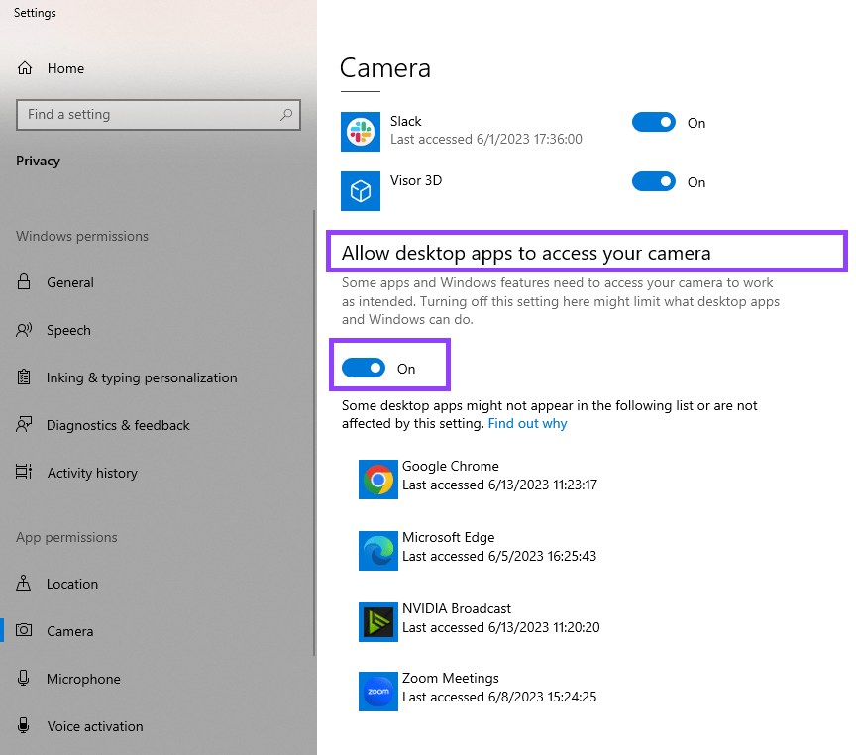The image size is (856, 755).
Task: Click the Microsoft Edge icon
Action: (377, 550)
